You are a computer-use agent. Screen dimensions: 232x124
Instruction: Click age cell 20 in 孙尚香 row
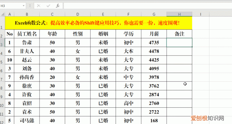coord(52,77)
